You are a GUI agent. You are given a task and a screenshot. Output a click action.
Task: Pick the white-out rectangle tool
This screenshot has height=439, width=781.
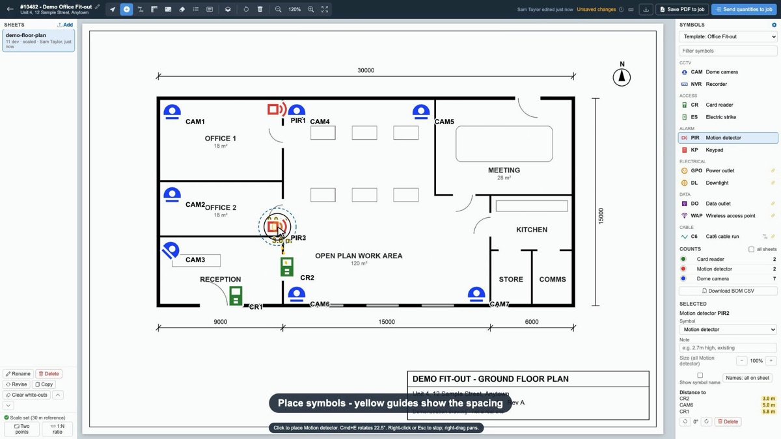[x=168, y=9]
